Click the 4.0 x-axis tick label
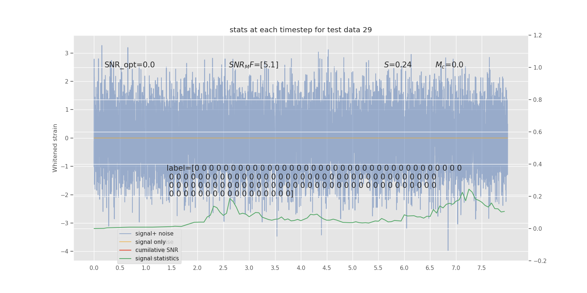The height and width of the screenshot is (293, 587). pos(301,268)
